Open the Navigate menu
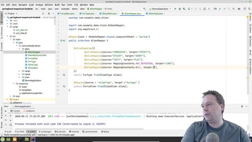252x142 pixels. [x=23, y=5]
